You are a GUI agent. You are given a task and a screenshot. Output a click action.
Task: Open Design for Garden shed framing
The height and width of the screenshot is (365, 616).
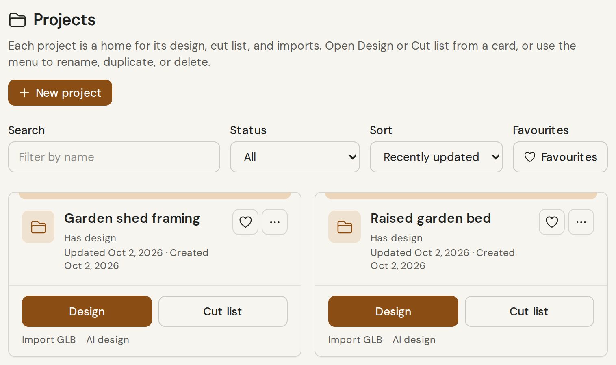(x=87, y=311)
